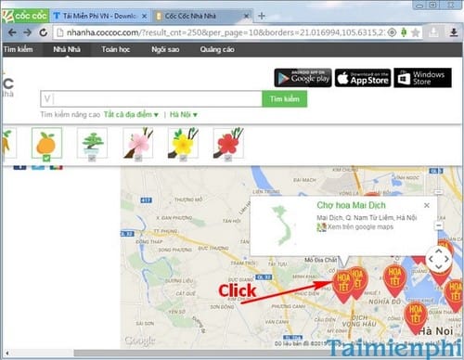Viewport: 464px width, 360px height.
Task: Click the map zoom out minus control
Action: tap(439, 225)
